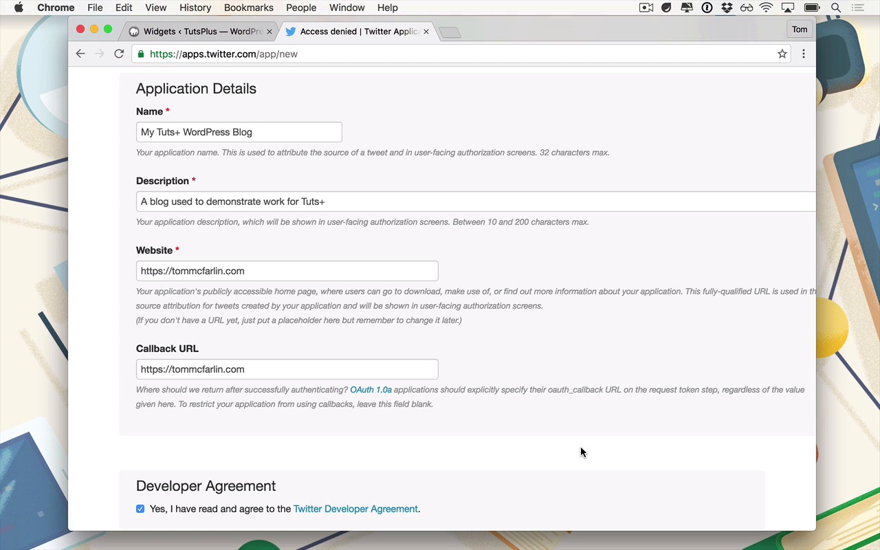Click the Application Details heading
The width and height of the screenshot is (880, 550).
(x=196, y=89)
